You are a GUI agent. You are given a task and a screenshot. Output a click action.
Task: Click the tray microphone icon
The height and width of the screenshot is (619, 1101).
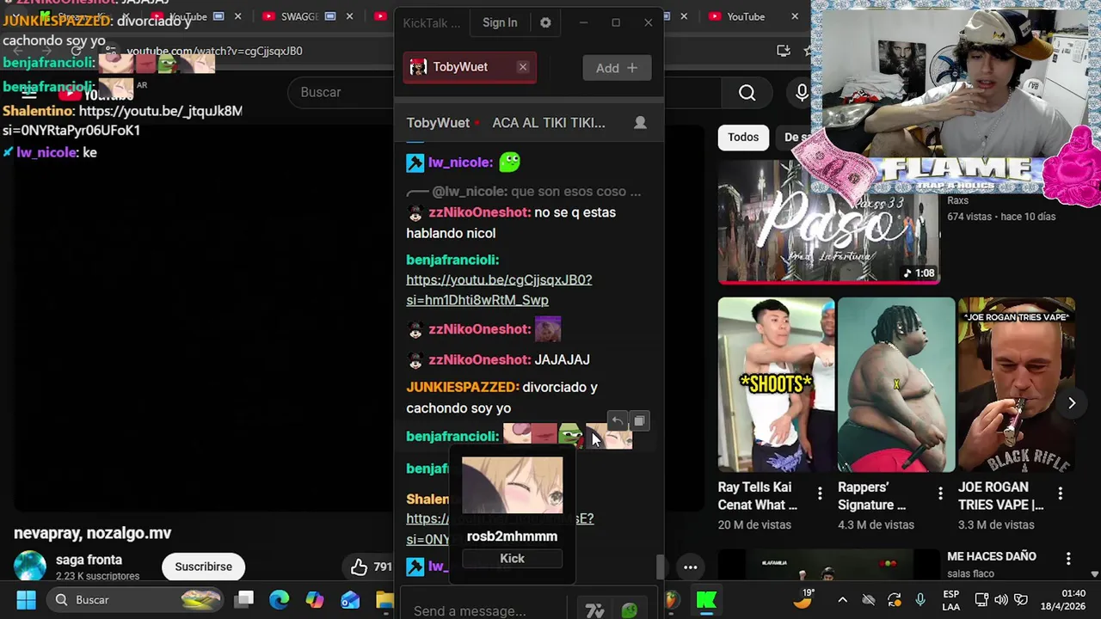click(x=920, y=599)
